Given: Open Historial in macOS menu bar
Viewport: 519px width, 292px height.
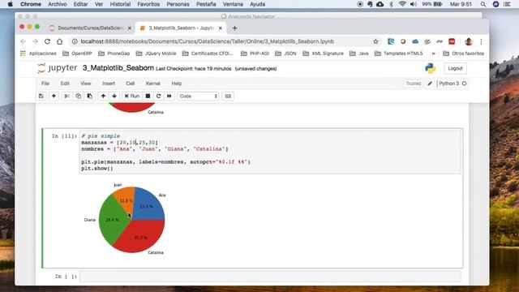Looking at the screenshot, I should pos(120,4).
